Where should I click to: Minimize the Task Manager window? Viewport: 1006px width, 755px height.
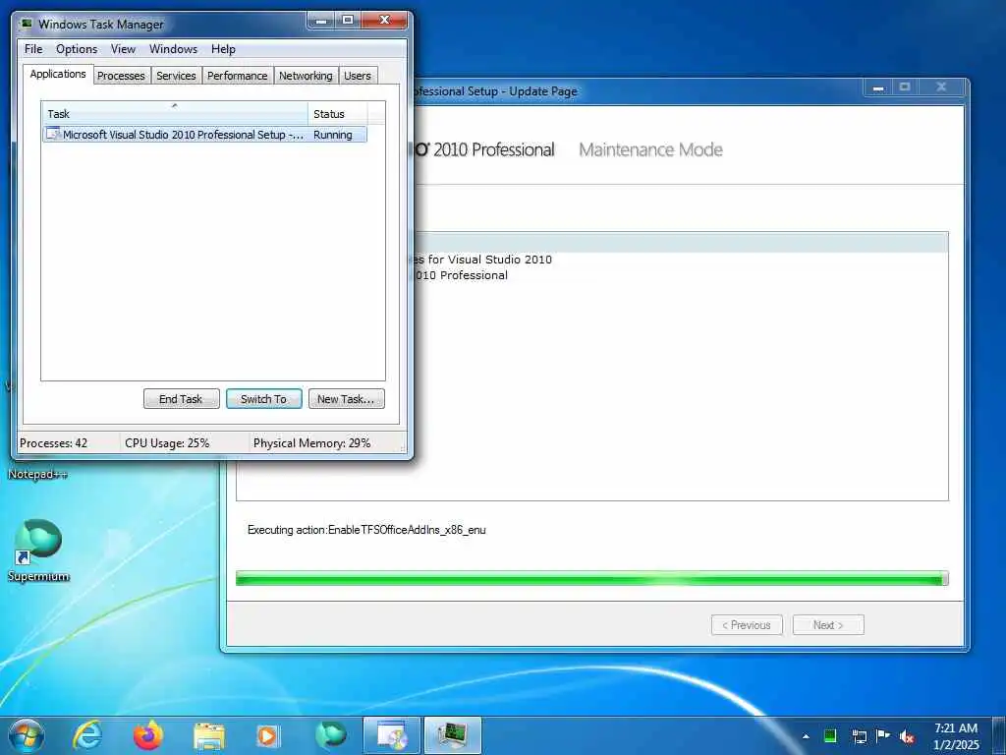coord(321,20)
